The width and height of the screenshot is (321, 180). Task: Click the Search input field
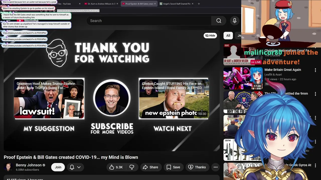[x=149, y=21]
